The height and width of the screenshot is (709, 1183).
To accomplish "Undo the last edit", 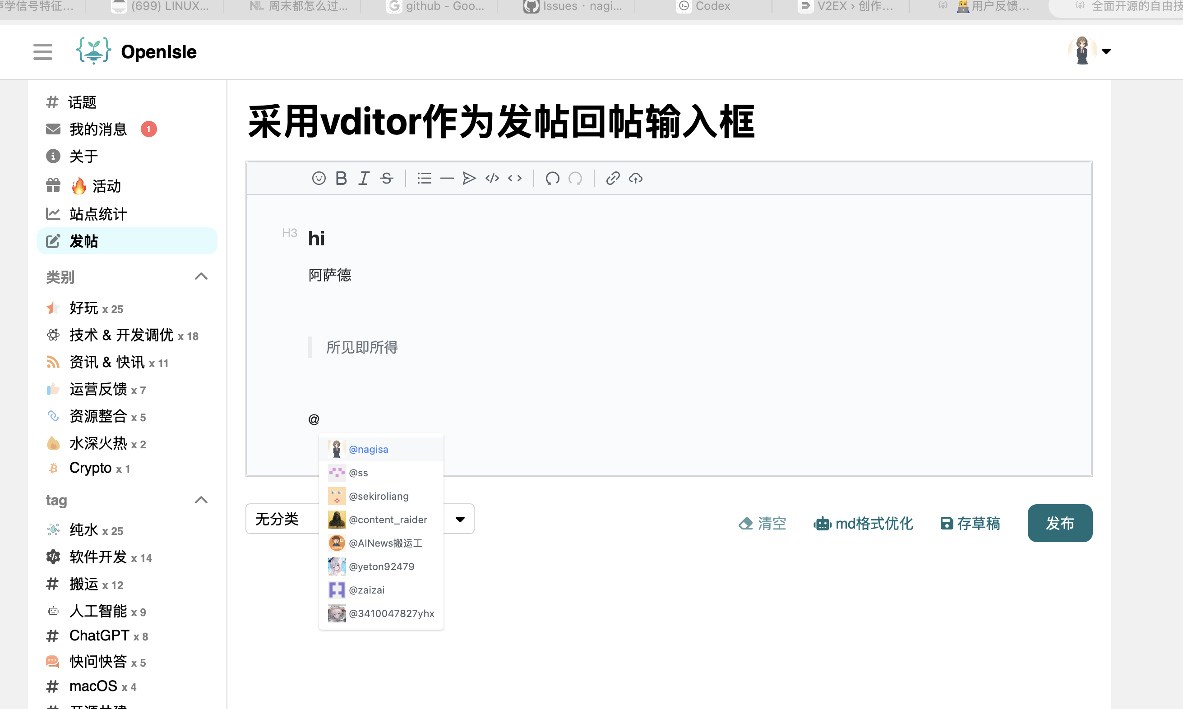I will pos(552,178).
